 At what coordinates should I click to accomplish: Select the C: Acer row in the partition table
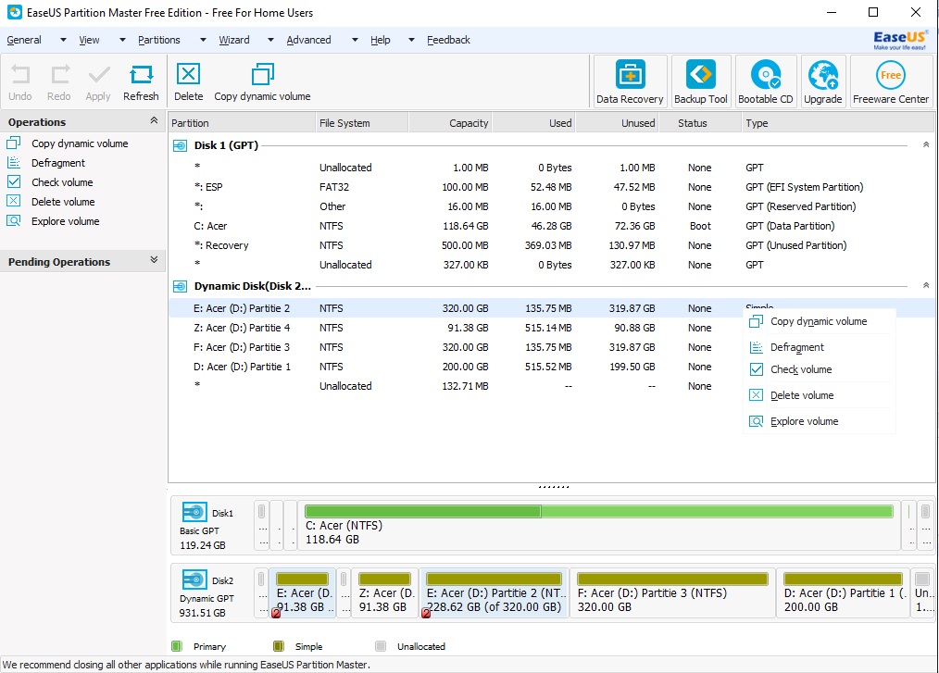click(x=551, y=226)
